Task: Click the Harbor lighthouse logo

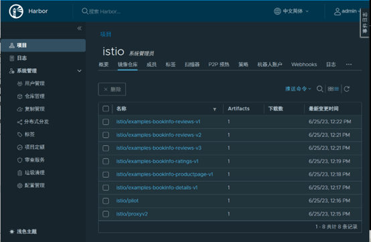Action: click(16, 11)
